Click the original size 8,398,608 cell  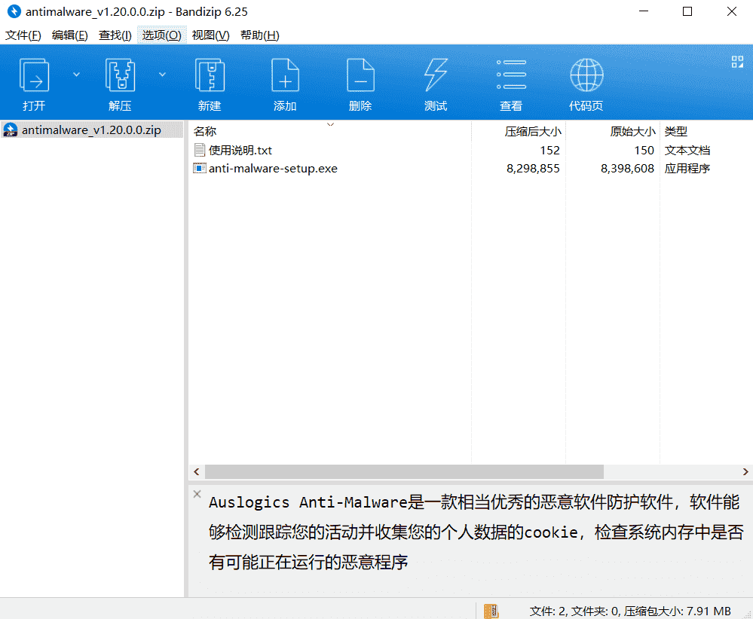coord(627,169)
